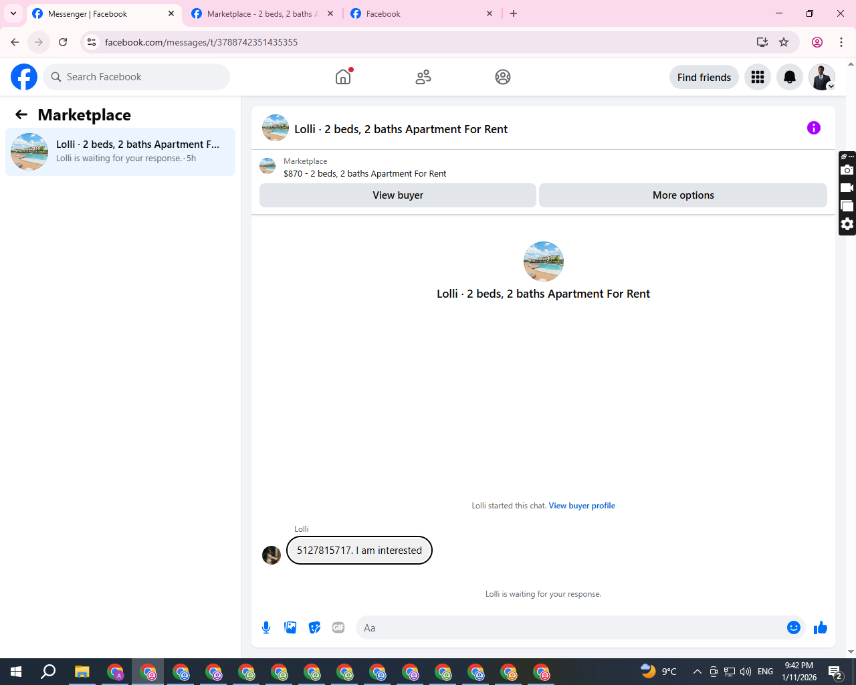The width and height of the screenshot is (856, 685).
Task: Click the Marketplace back arrow
Action: click(x=21, y=114)
